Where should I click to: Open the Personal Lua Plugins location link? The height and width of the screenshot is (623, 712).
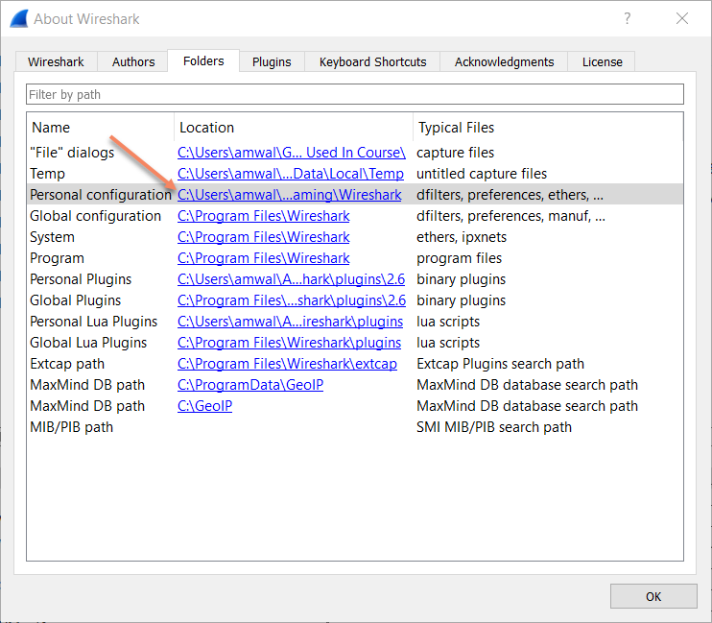pyautogui.click(x=290, y=322)
